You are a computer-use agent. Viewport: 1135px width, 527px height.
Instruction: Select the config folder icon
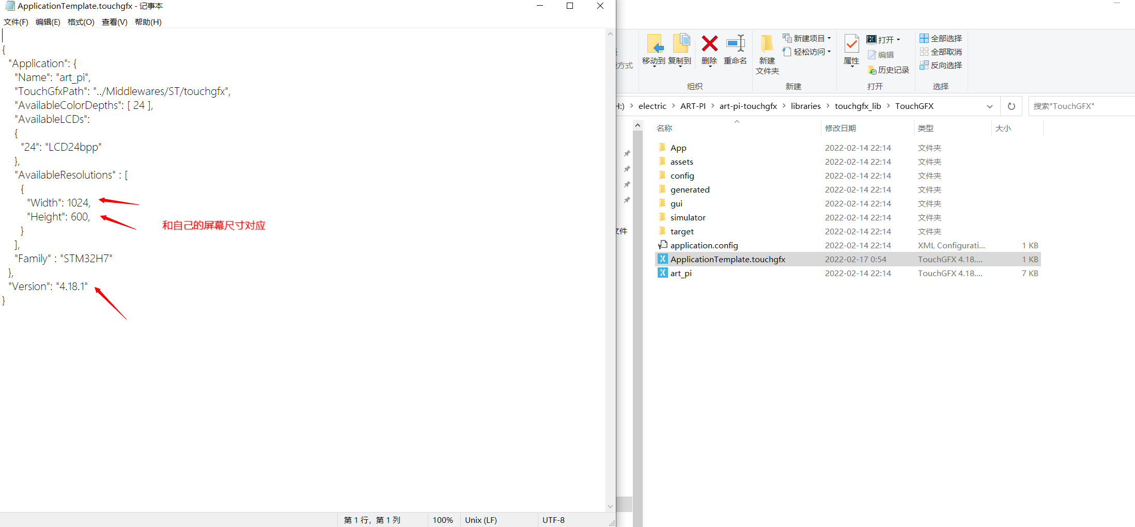[662, 175]
